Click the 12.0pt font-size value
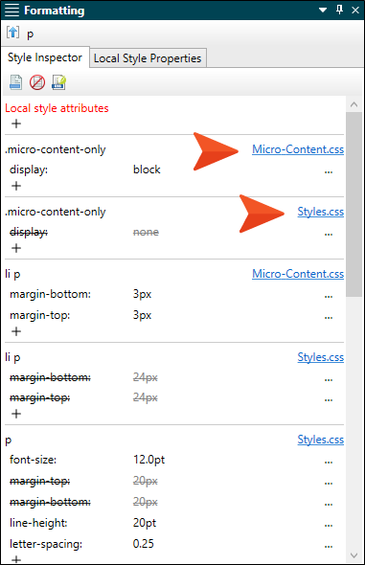 click(x=148, y=461)
